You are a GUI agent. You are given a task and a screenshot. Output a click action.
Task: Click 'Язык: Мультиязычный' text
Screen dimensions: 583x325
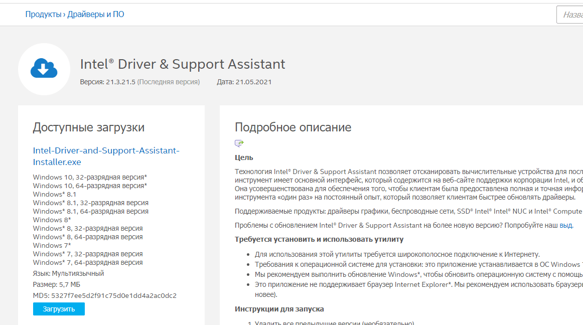(68, 273)
